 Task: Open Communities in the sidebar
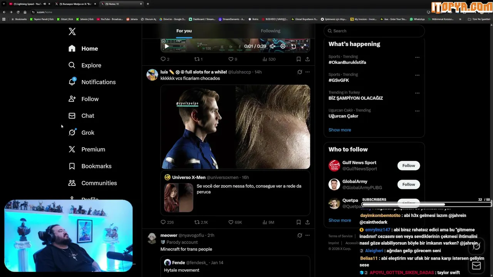point(92,183)
